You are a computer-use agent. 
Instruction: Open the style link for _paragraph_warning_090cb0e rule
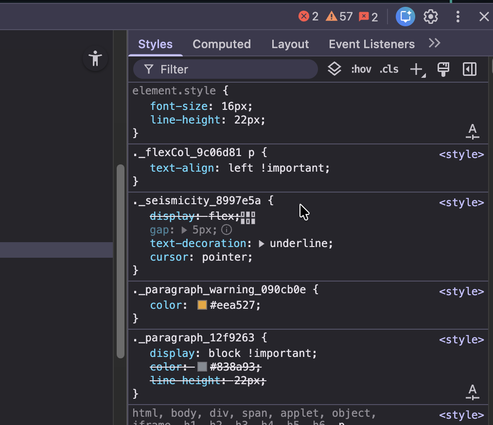(461, 291)
